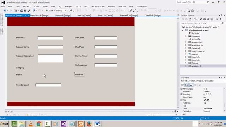Click the Save All toolbar icon
226x127 pixels.
(x=29, y=11)
